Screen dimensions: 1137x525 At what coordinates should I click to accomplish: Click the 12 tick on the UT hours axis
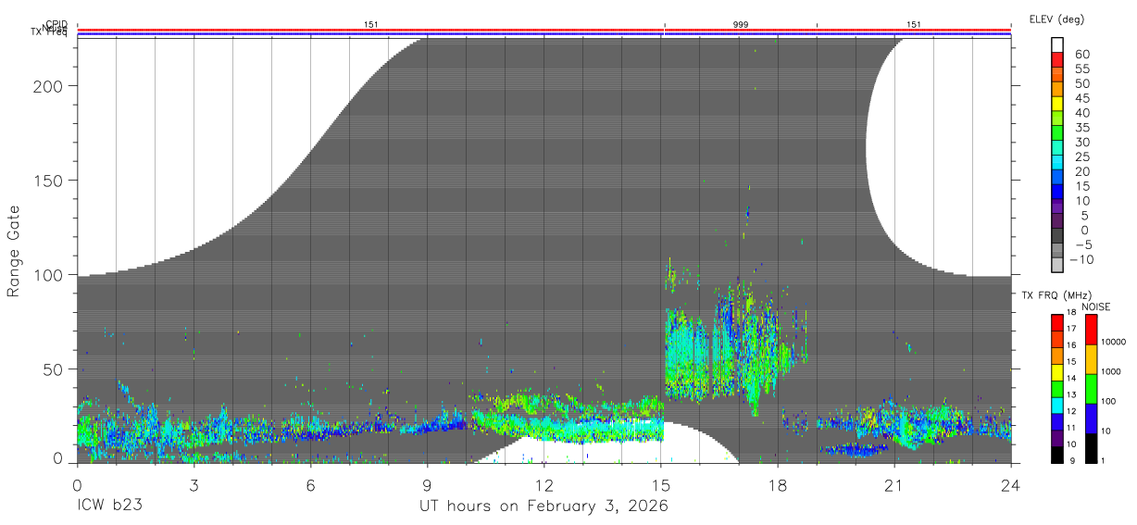544,484
